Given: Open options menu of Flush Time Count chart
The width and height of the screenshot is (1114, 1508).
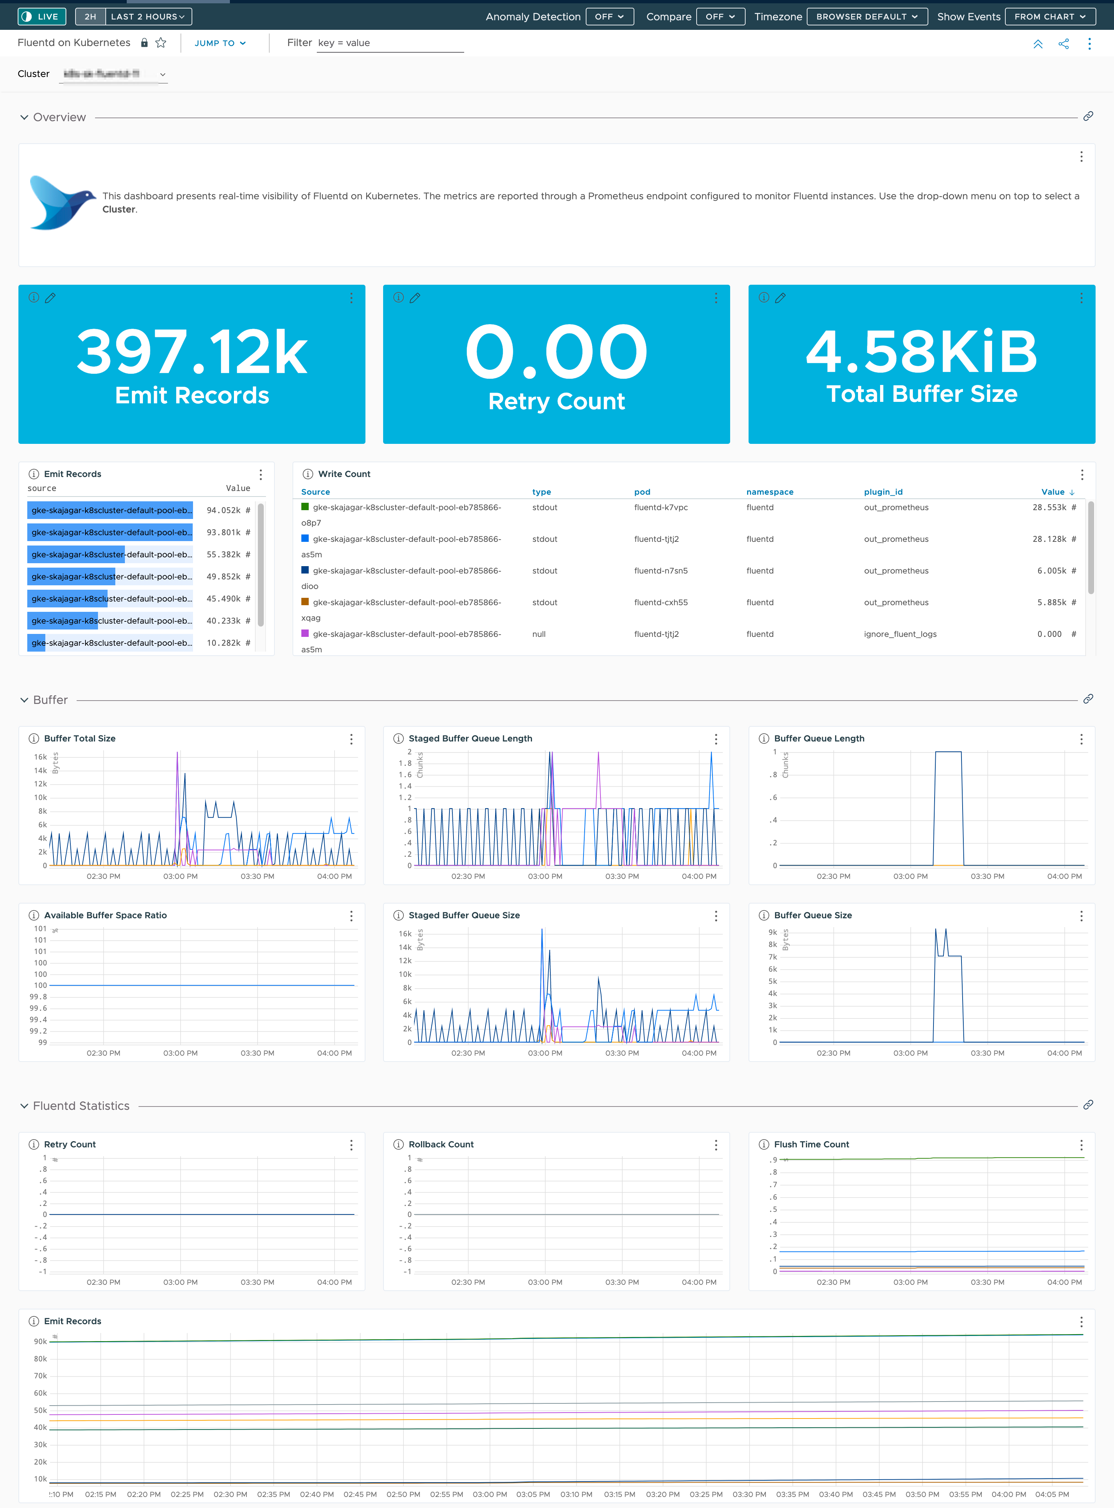Looking at the screenshot, I should [x=1081, y=1145].
